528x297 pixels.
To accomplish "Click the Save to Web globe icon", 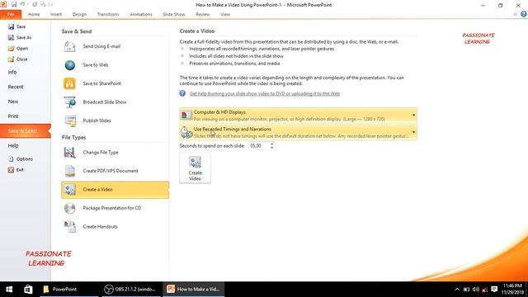I will click(x=69, y=65).
